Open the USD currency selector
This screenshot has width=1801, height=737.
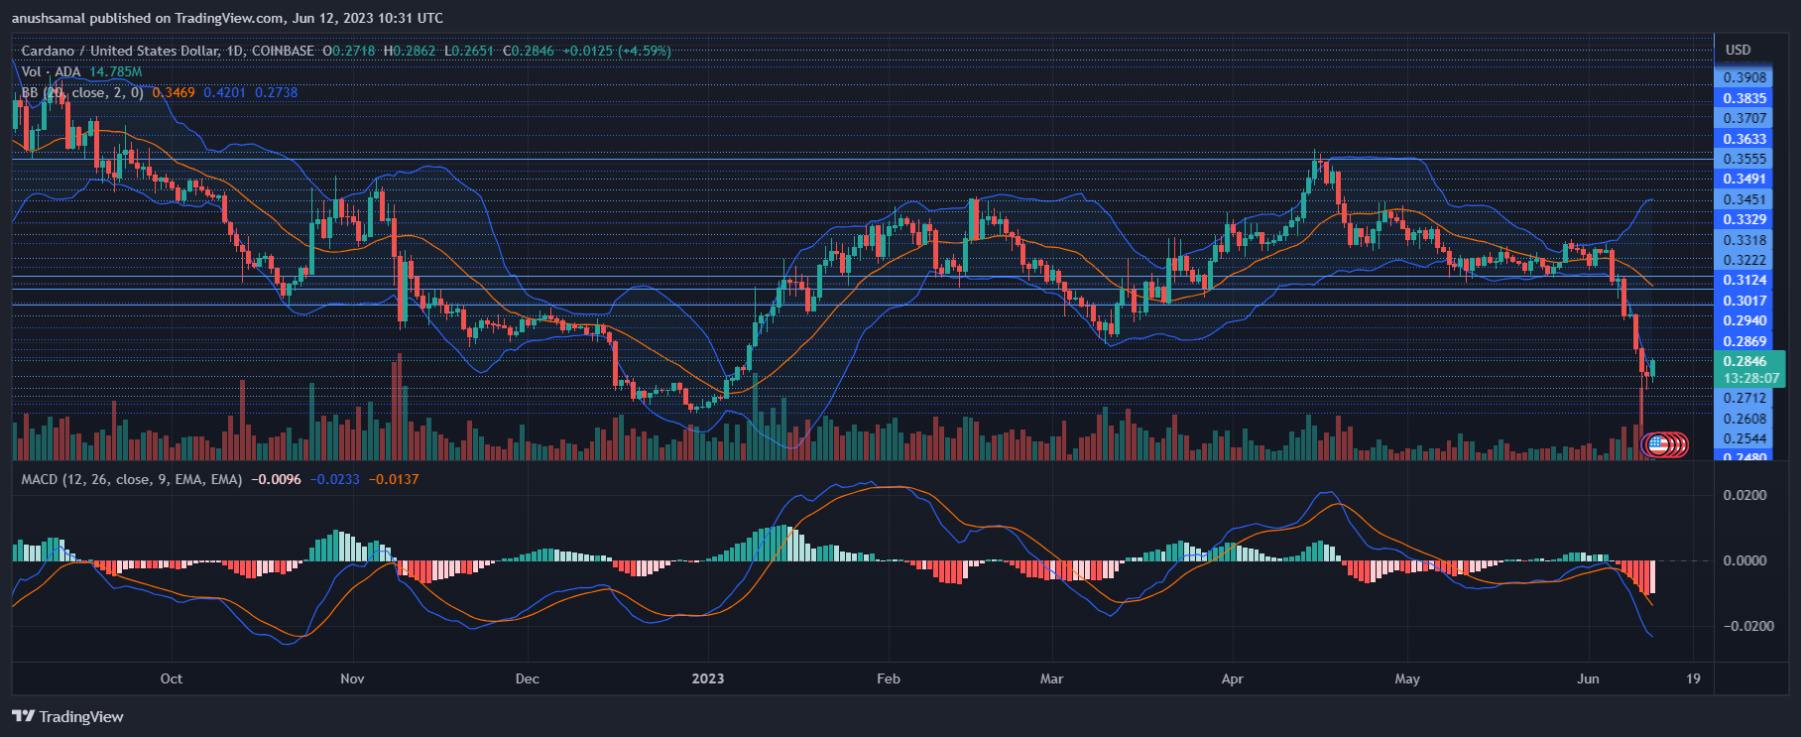pos(1738,50)
